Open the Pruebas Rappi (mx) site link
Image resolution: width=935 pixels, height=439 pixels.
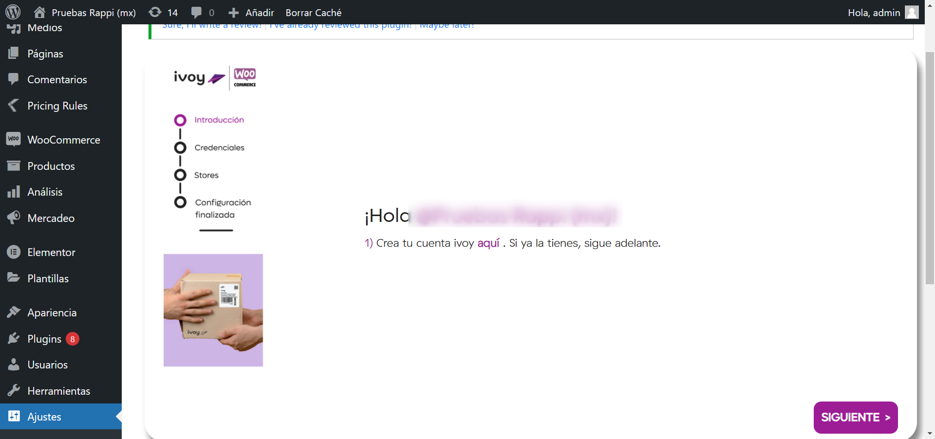(x=94, y=13)
